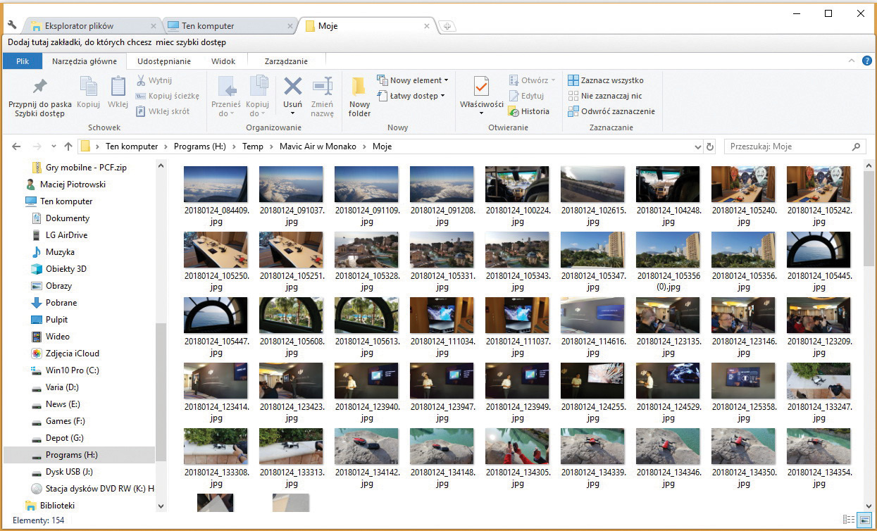Click Przypnij do paska Szybki dostęp pin
This screenshot has height=531, width=877.
point(40,96)
